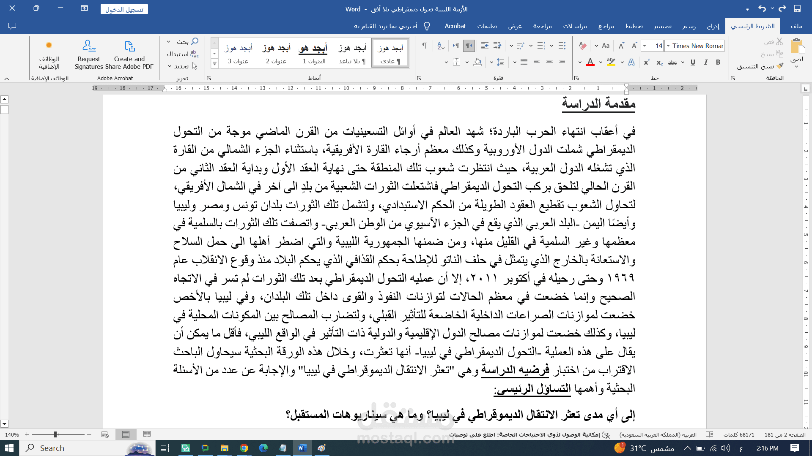Screen dimensions: 812x456
Task: Open Word from the Windows taskbar
Action: tap(302, 448)
